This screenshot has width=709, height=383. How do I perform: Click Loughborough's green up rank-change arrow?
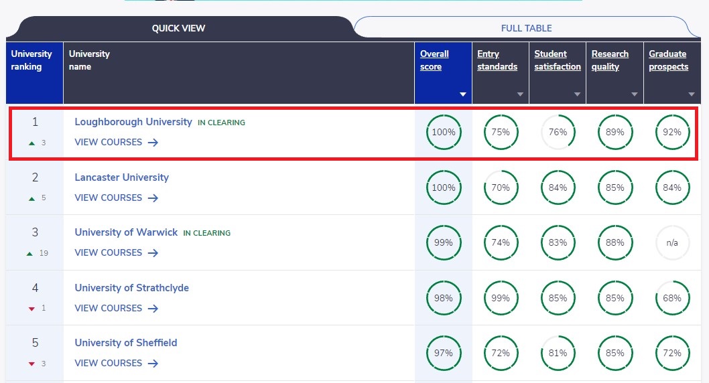tap(31, 143)
